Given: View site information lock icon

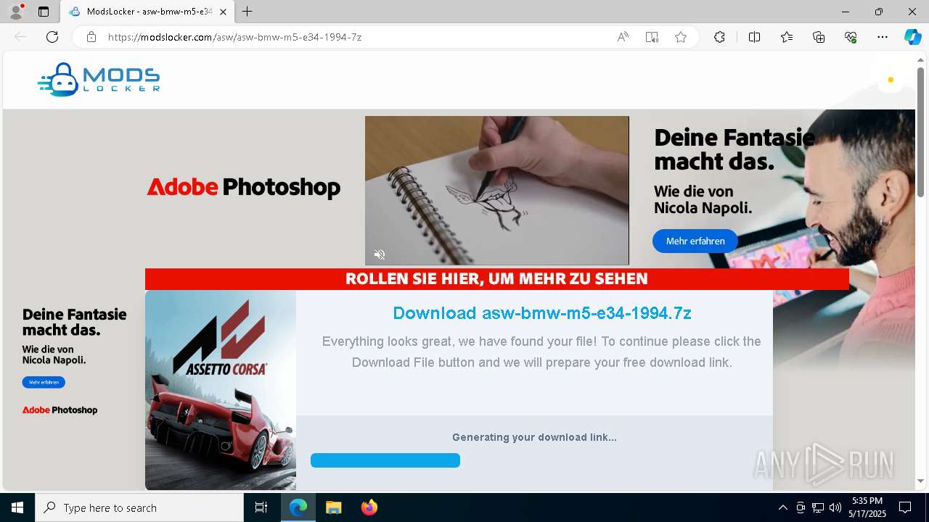Looking at the screenshot, I should 91,37.
